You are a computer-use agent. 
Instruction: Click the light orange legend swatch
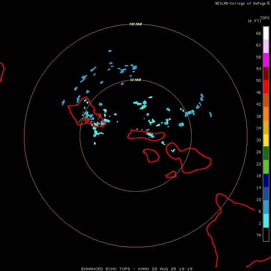[266, 114]
